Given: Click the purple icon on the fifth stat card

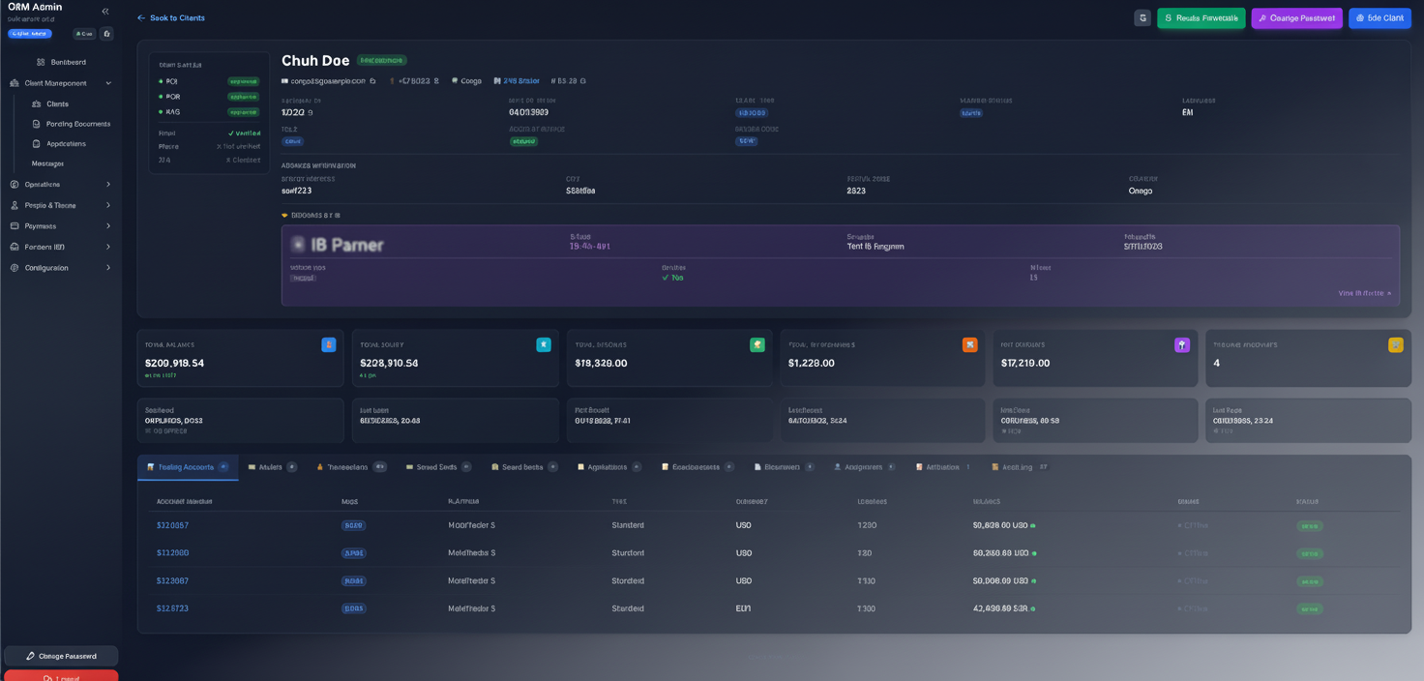Looking at the screenshot, I should click(x=1181, y=344).
